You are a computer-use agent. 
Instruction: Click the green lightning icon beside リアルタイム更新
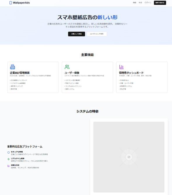(8, 159)
